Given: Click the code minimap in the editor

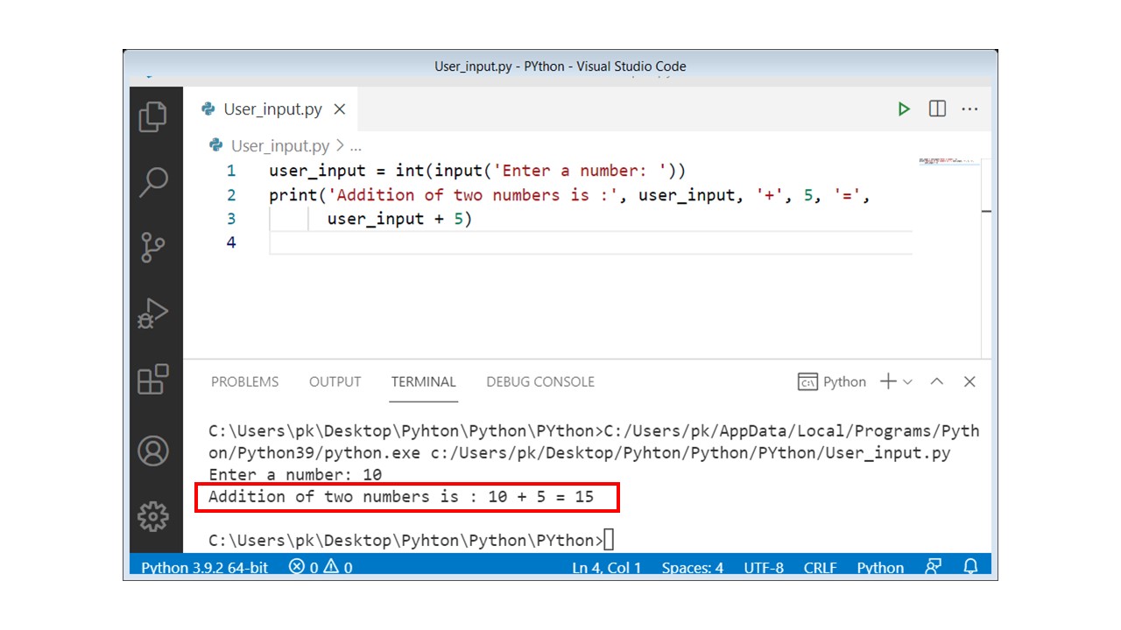Looking at the screenshot, I should [948, 162].
